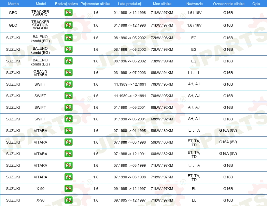Click the Rodzaj paliwa column header
Image resolution: width=267 pixels, height=206 pixels.
point(66,4)
